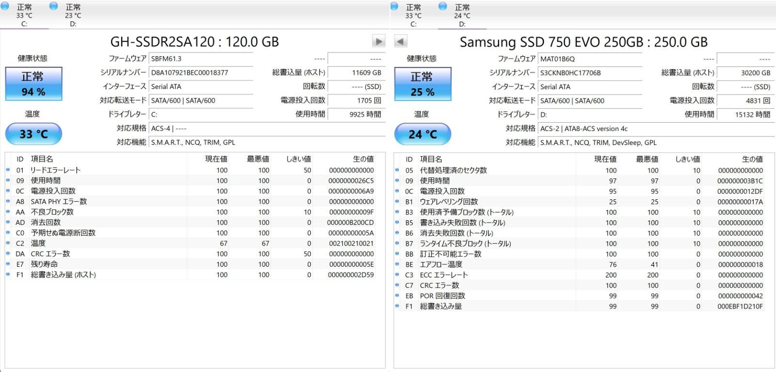This screenshot has height=372, width=776.
Task: Click the previous disk arrow beside Samsung SSD title
Action: coord(400,41)
